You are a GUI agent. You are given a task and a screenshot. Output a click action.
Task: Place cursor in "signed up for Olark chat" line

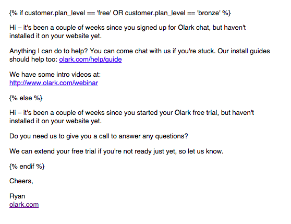[127, 28]
